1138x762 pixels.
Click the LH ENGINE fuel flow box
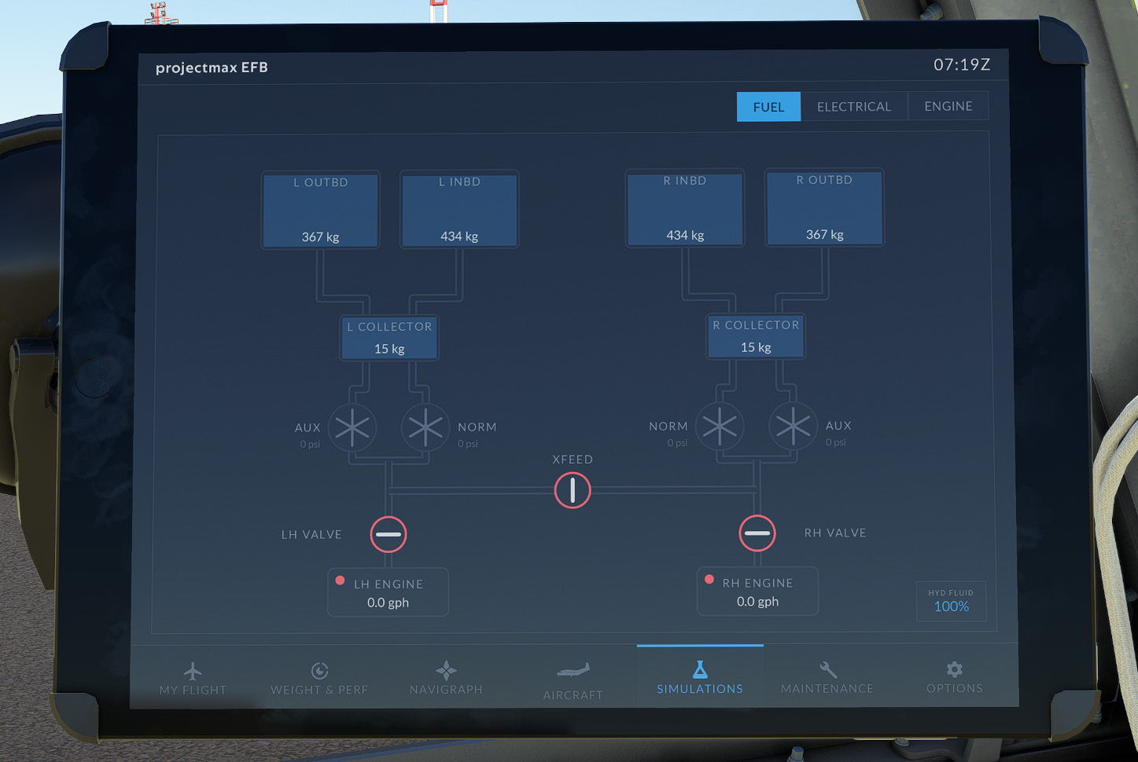tap(388, 592)
